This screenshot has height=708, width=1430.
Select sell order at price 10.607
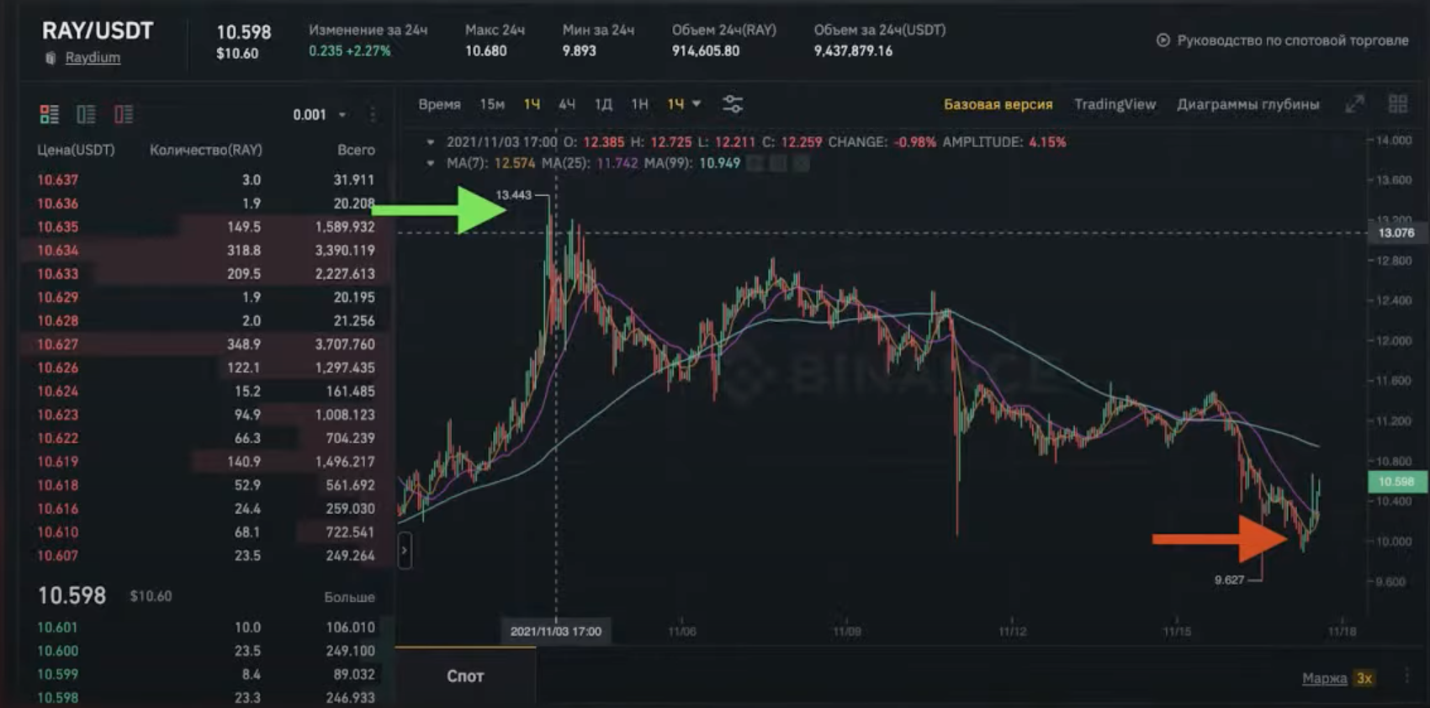pyautogui.click(x=206, y=556)
